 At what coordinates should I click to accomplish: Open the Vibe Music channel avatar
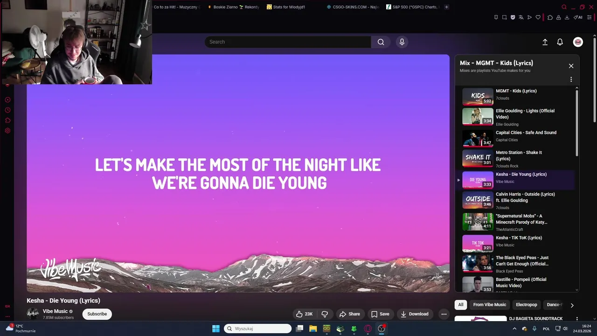pos(33,314)
